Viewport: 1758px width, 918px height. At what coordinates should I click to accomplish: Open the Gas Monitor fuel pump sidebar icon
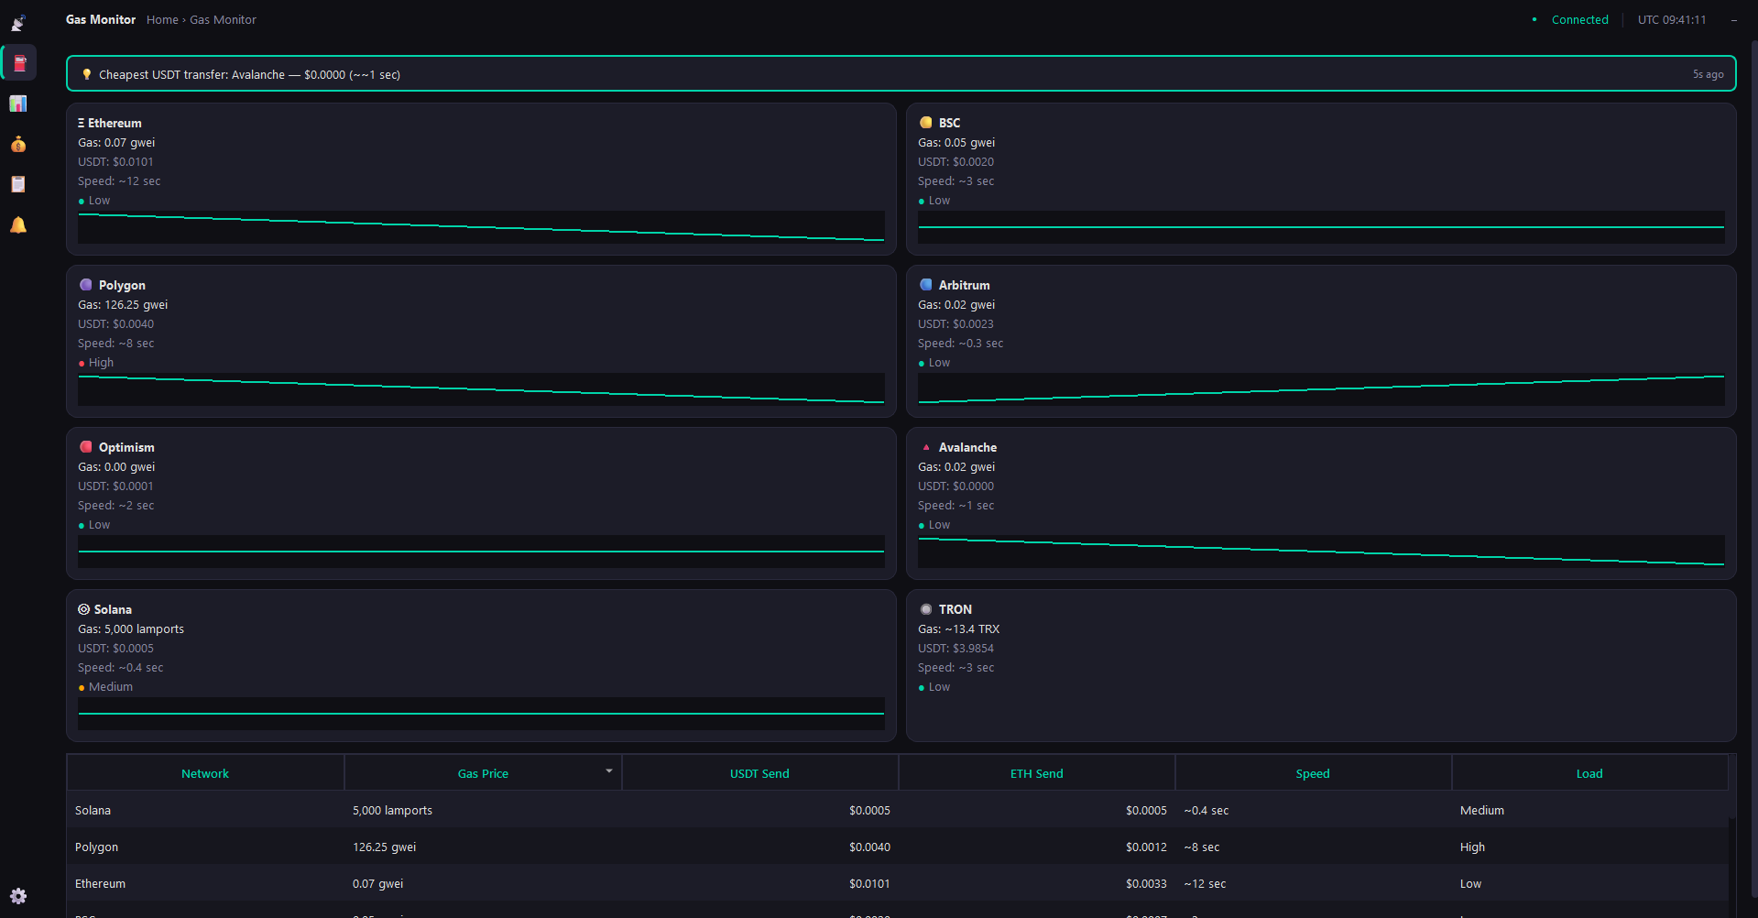pyautogui.click(x=18, y=63)
